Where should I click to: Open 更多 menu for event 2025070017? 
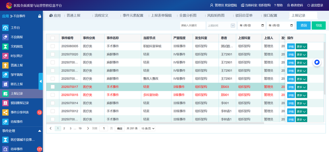[x=301, y=87]
